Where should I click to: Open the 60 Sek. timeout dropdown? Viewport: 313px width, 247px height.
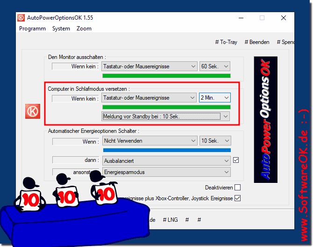(x=215, y=66)
